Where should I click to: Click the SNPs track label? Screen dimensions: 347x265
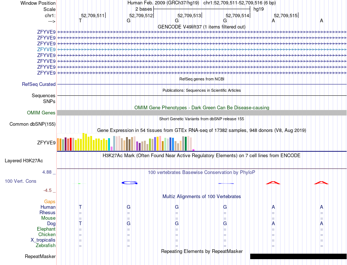click(x=49, y=101)
